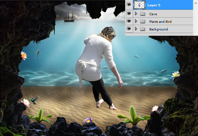Toggle visibility of the Cave group
The image size is (198, 136).
coord(129,14)
